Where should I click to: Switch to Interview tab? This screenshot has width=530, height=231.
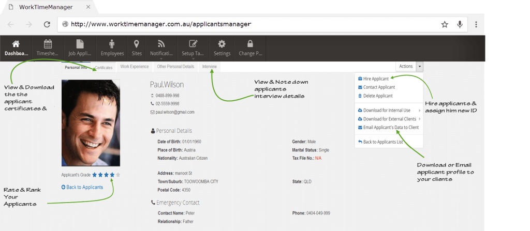tap(209, 67)
